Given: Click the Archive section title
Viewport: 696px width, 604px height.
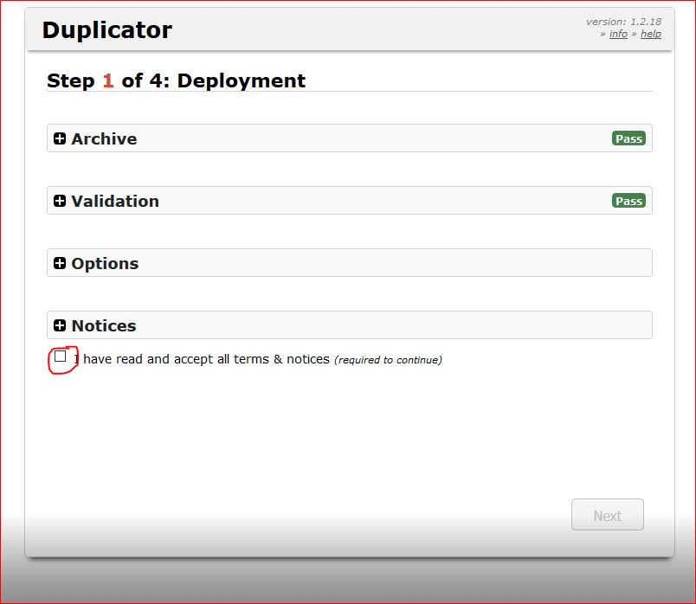Looking at the screenshot, I should coord(104,139).
